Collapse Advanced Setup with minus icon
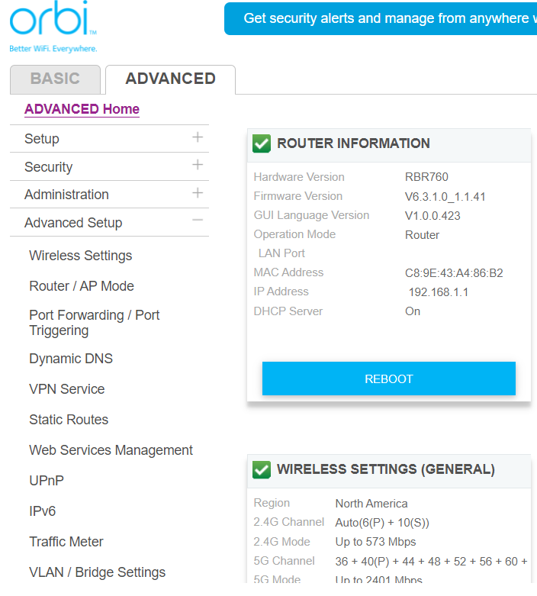This screenshot has height=596, width=537. [198, 221]
